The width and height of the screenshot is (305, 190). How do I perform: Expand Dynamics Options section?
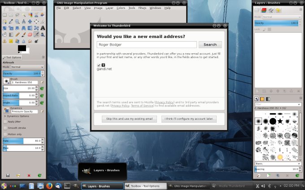5,116
